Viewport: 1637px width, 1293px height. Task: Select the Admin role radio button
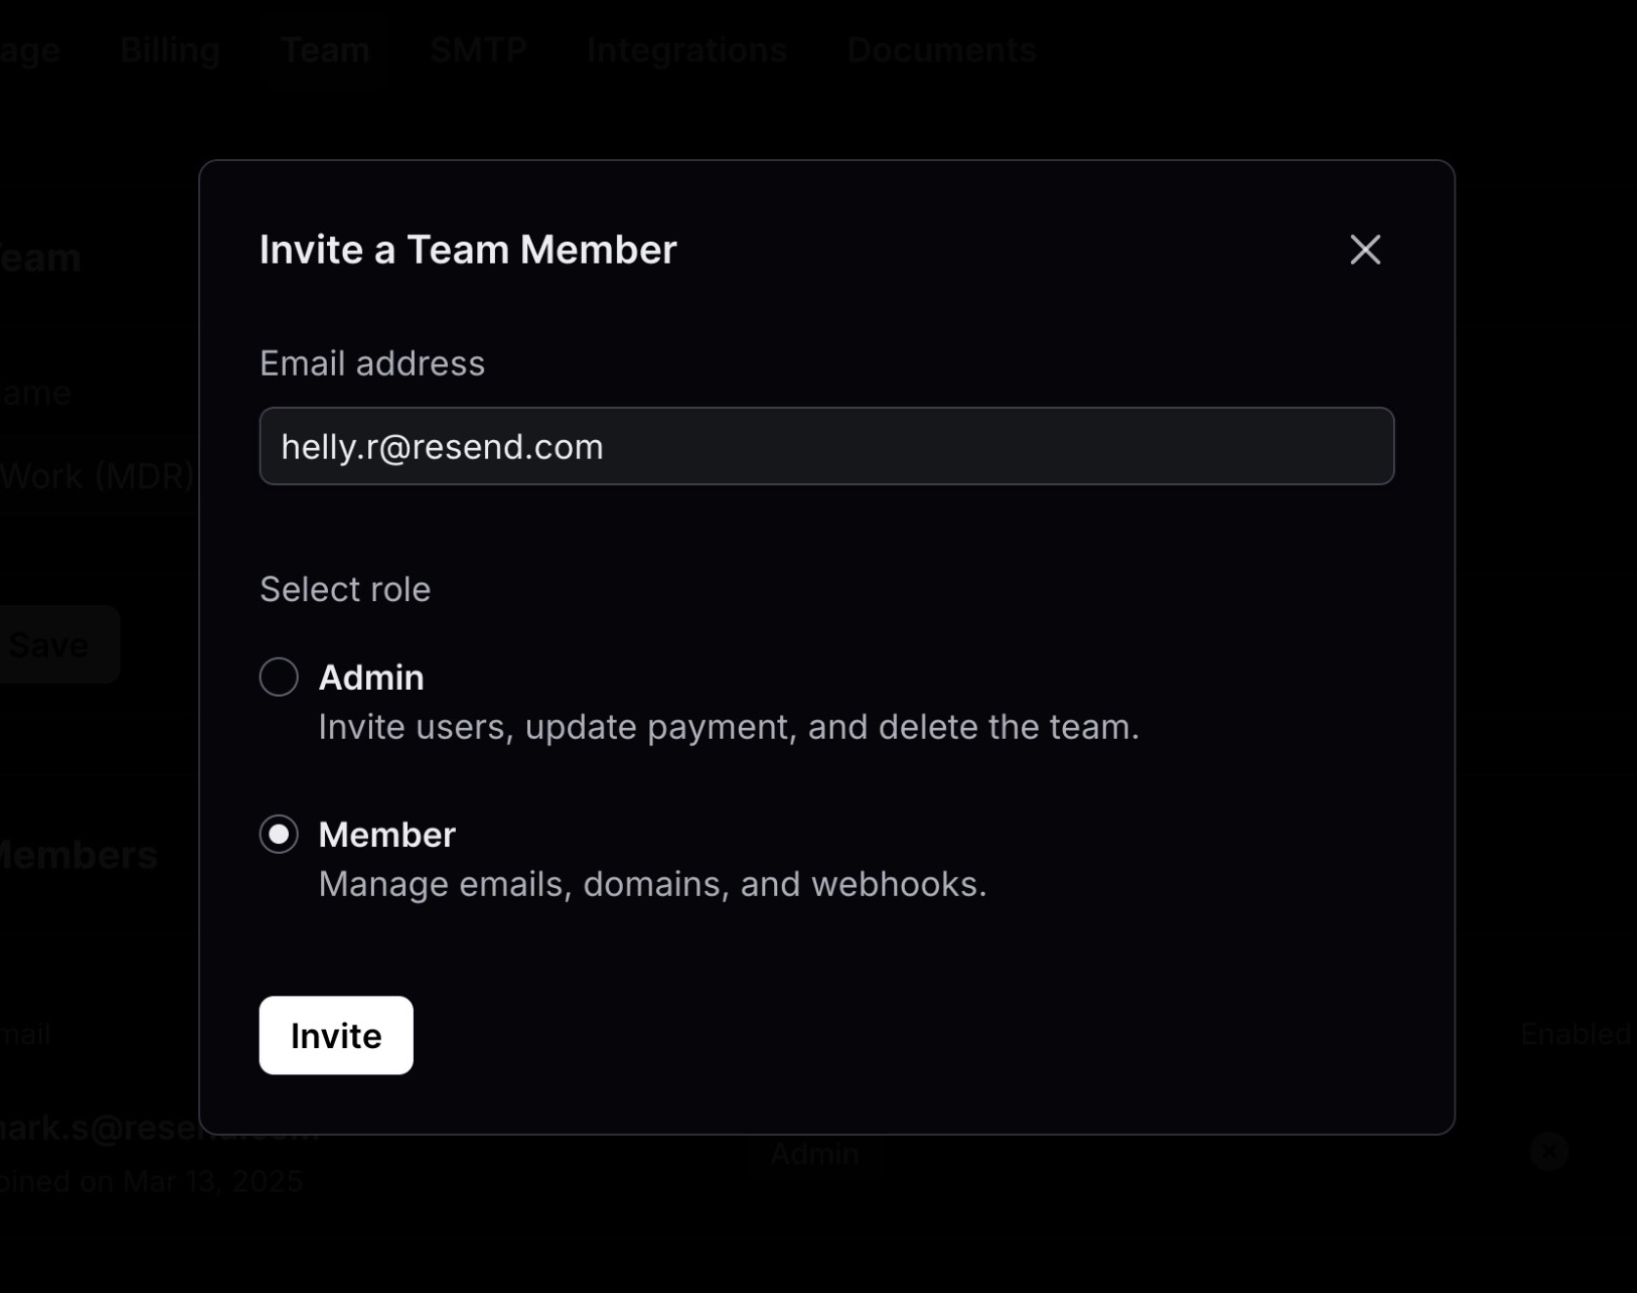tap(279, 676)
